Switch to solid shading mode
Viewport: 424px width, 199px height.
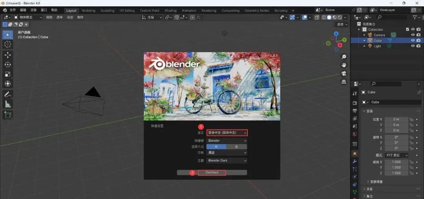point(329,17)
